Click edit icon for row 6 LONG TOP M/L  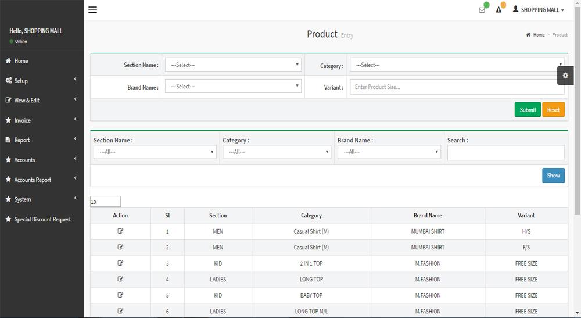click(x=120, y=312)
